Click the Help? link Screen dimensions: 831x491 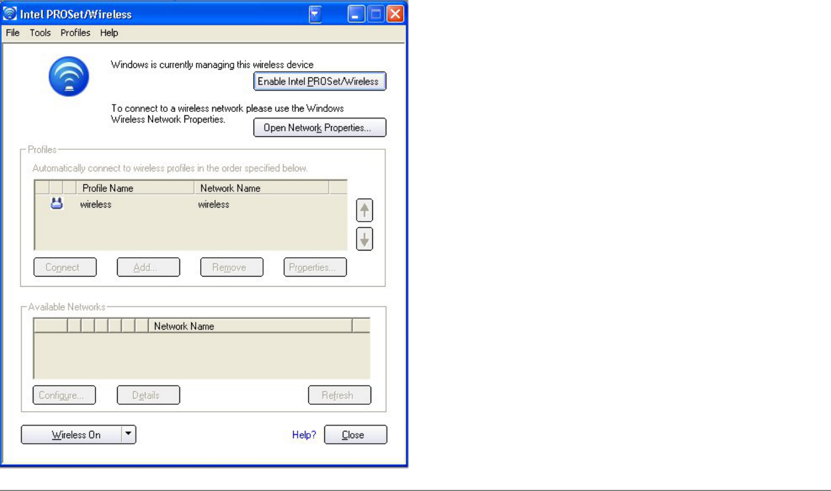click(304, 435)
